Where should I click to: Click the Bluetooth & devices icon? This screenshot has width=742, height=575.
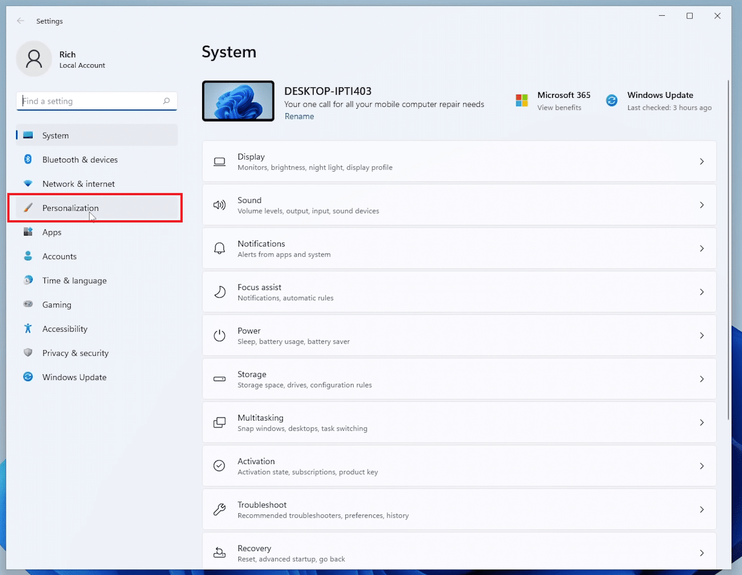(28, 160)
